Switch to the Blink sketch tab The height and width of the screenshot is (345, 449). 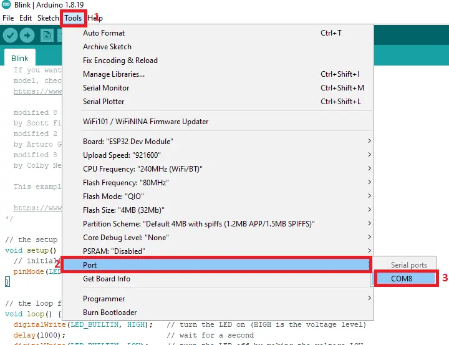tap(20, 58)
